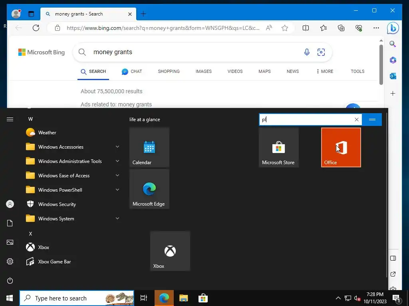Open the user account icon in Start

10,204
